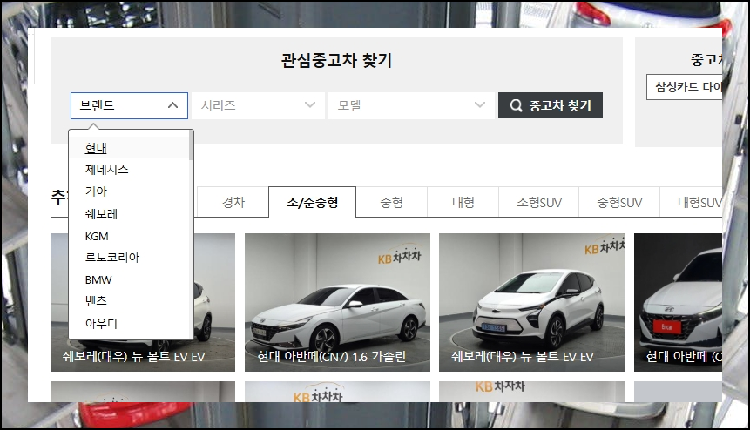Image resolution: width=750 pixels, height=430 pixels.
Task: Open the 현대 아반떼(CN7) 1.6 가솔린 car card
Action: tap(337, 302)
